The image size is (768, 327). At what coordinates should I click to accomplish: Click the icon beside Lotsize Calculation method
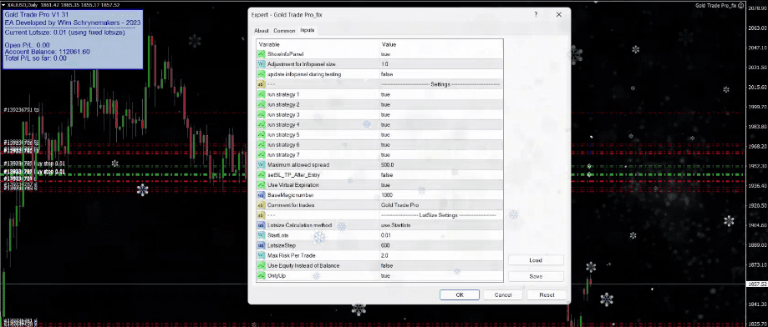[262, 225]
